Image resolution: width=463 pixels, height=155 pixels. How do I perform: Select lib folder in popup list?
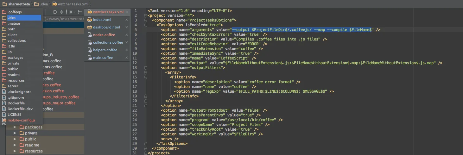(21, 52)
